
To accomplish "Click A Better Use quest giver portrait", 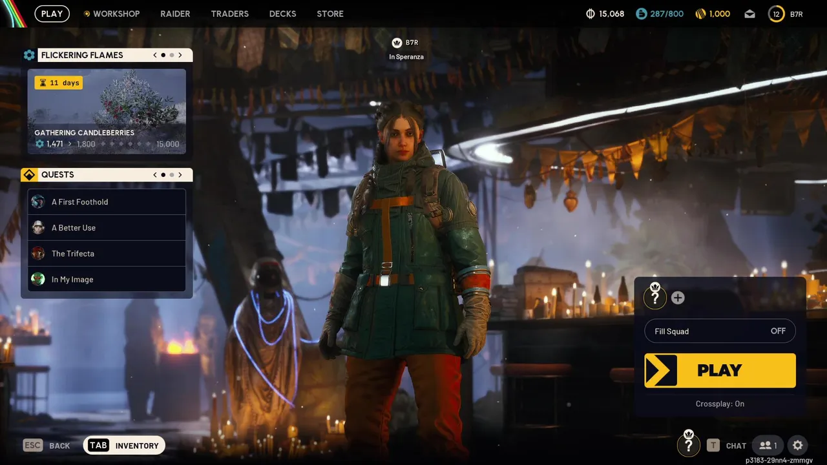I will click(x=38, y=227).
